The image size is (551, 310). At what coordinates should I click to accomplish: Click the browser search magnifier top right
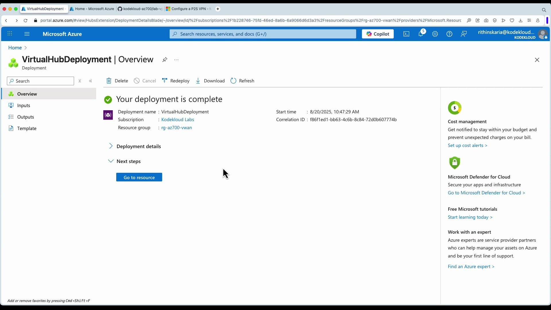click(x=544, y=10)
